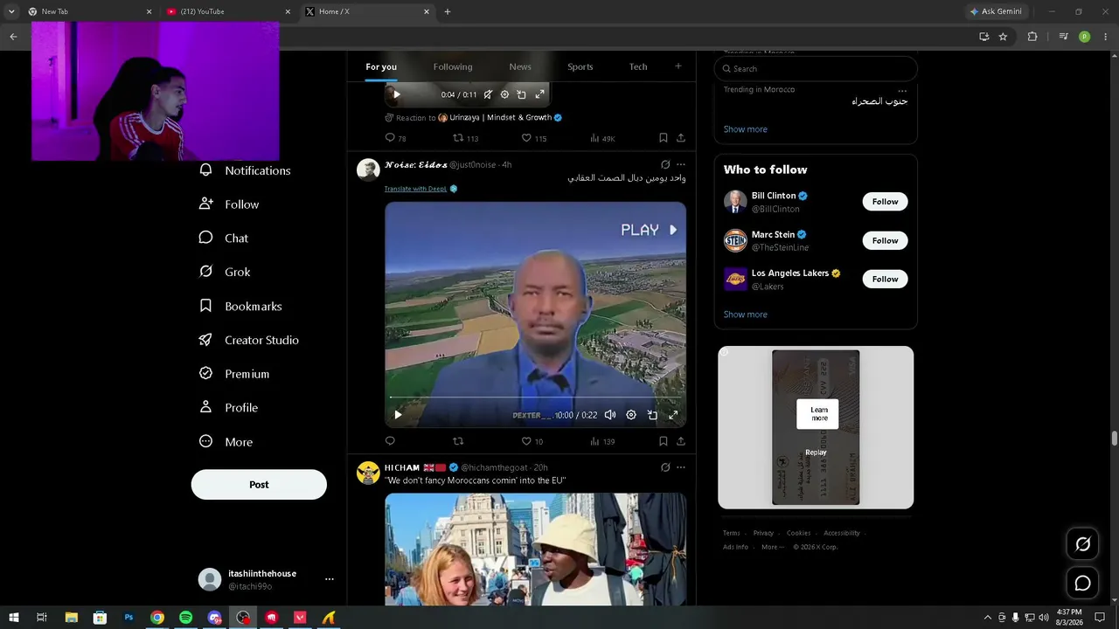Select the For you tab
The width and height of the screenshot is (1119, 629).
[x=381, y=66]
